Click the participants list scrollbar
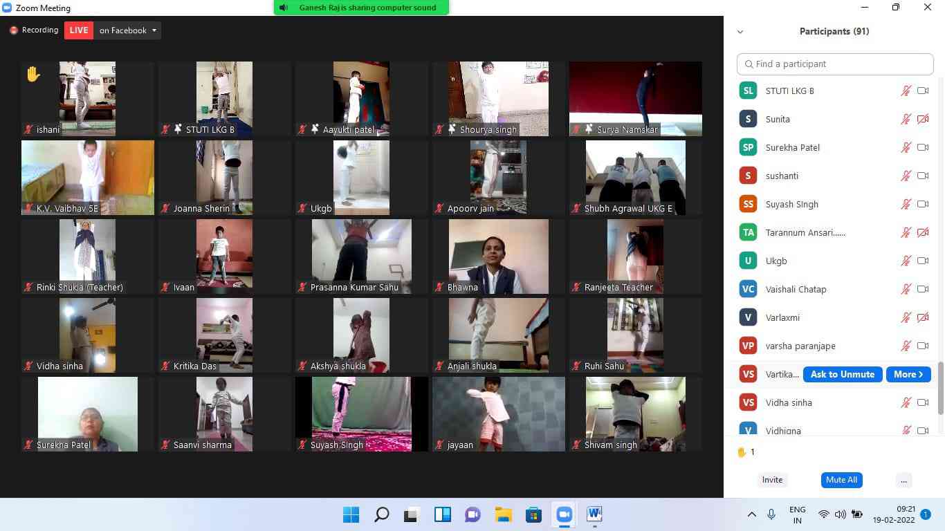 point(940,387)
